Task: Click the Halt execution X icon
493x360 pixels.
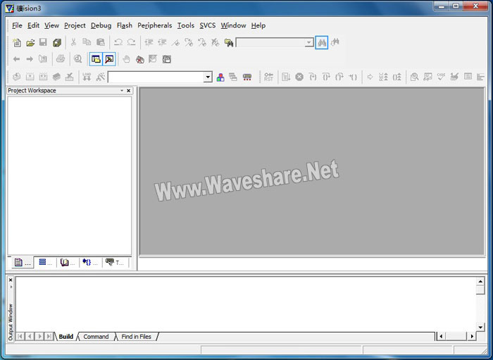Action: [299, 77]
